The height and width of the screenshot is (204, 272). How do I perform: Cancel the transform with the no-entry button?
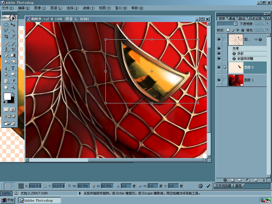(x=200, y=186)
